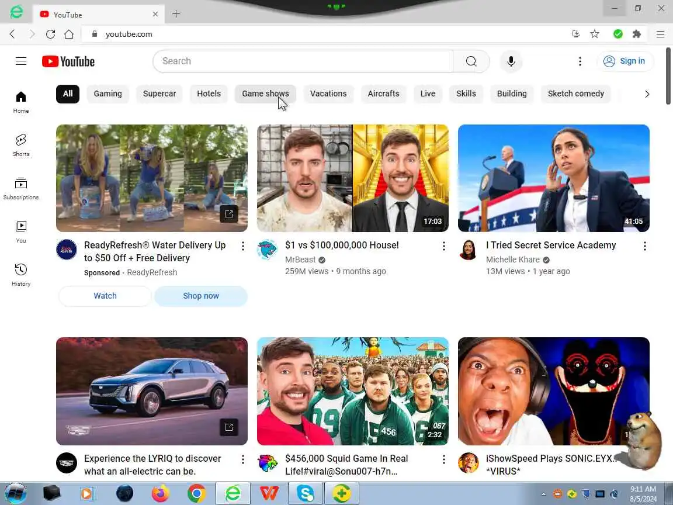Go to Home in sidebar
Viewport: 673px width, 505px height.
(x=21, y=102)
